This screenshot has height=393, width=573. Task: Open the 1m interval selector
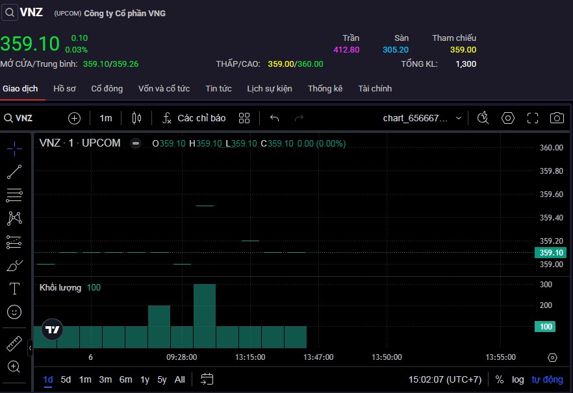pos(106,118)
